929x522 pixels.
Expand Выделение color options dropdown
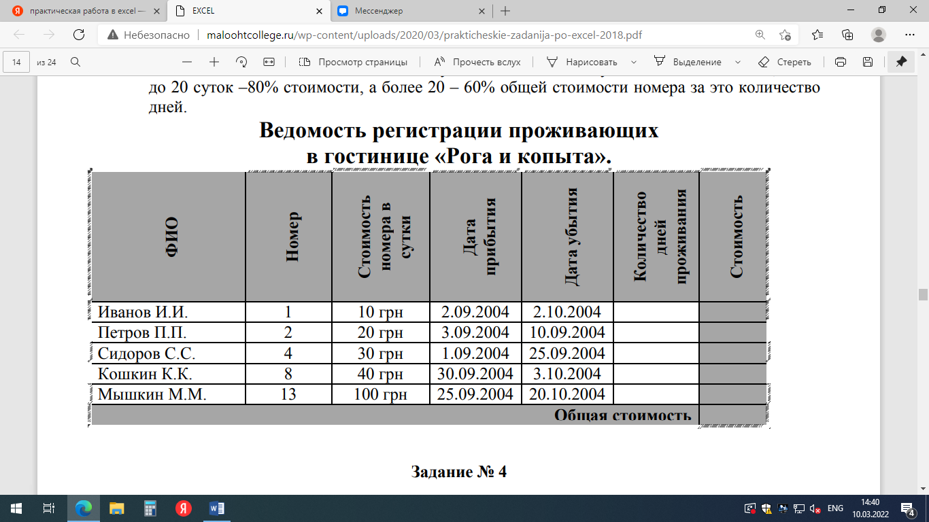tap(737, 62)
